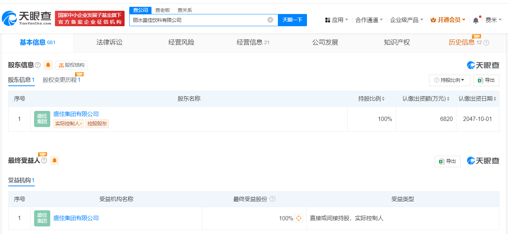
Task: Expand the 实际控制人 tag arrow
Action: [x=81, y=124]
